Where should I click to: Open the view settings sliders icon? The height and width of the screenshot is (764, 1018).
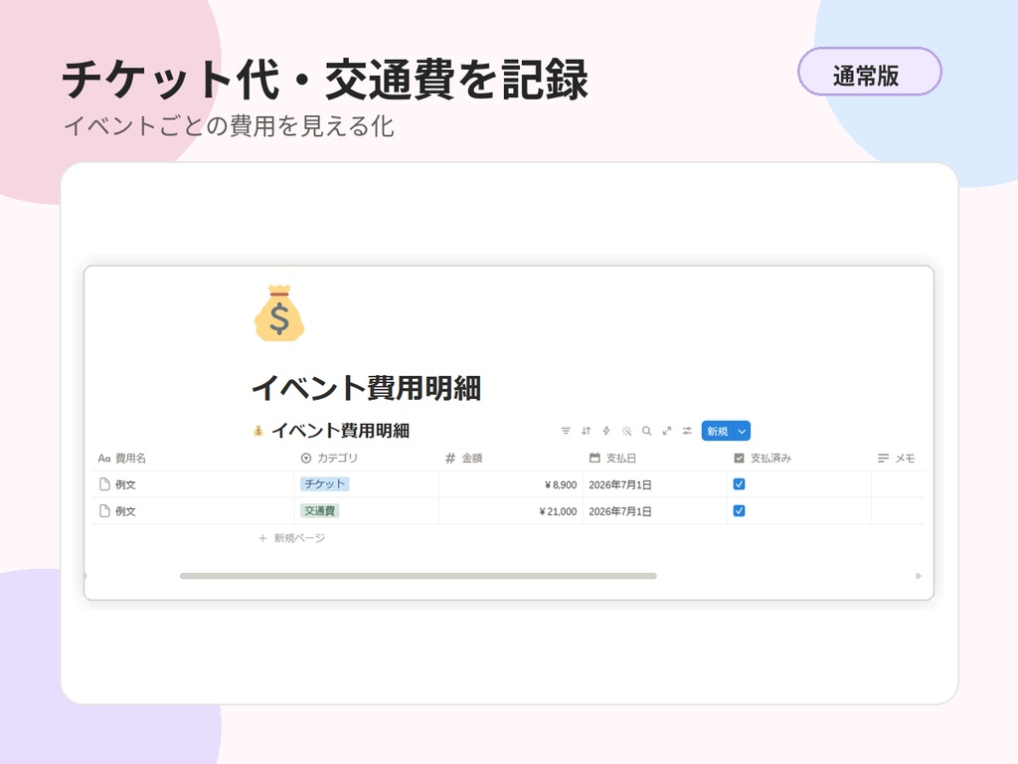point(687,431)
